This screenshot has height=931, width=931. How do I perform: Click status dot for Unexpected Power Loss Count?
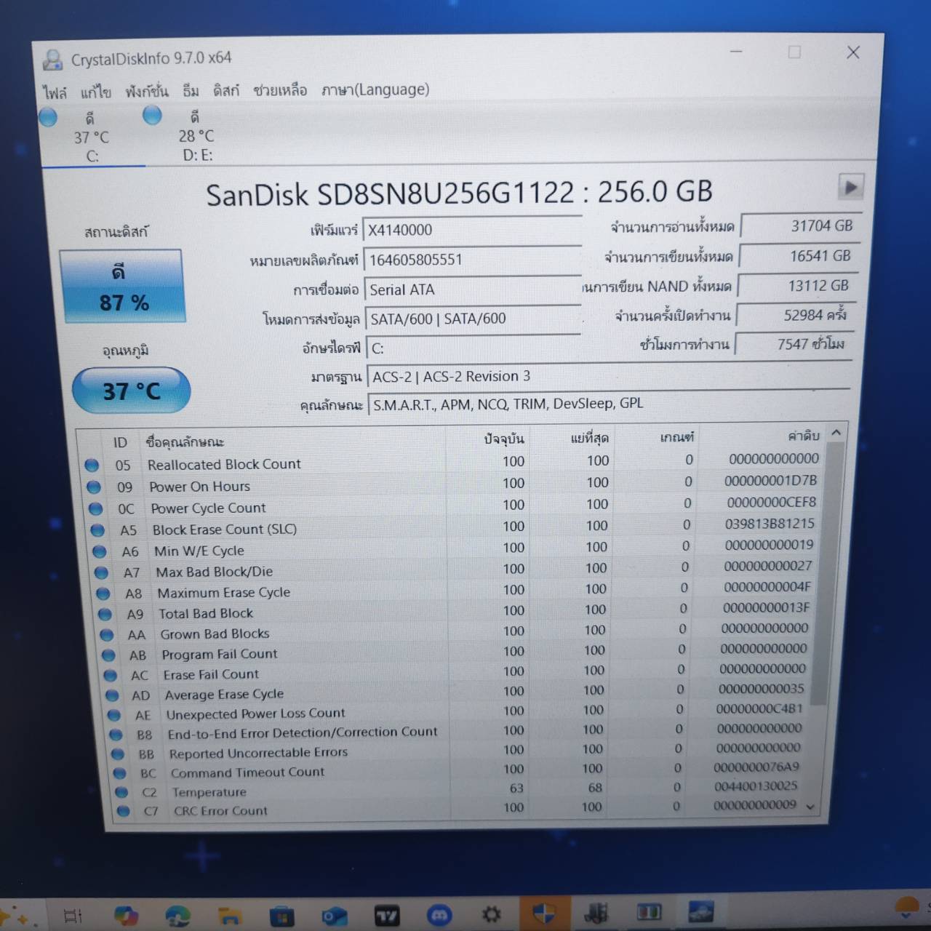click(114, 715)
